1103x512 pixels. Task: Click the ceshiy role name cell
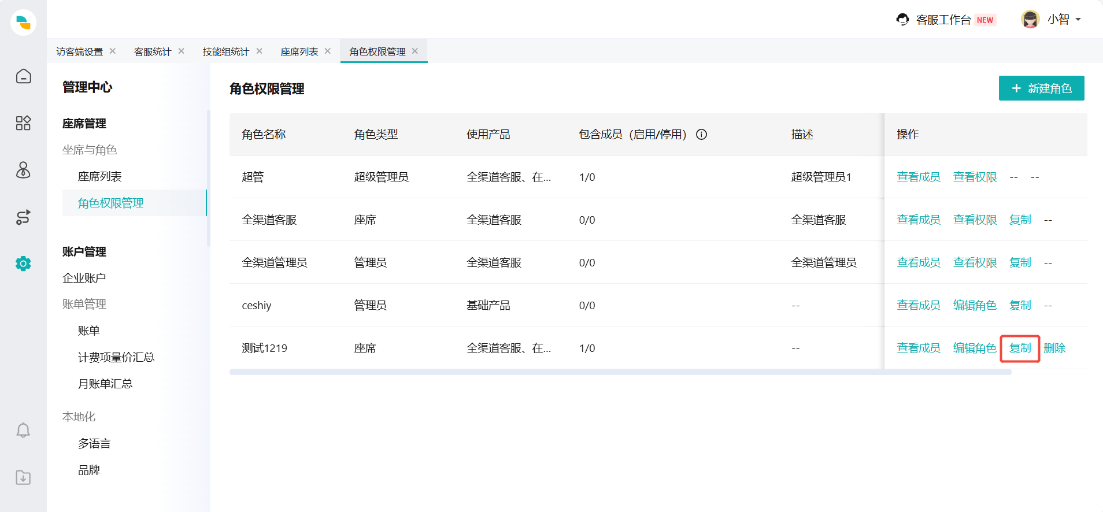(257, 305)
